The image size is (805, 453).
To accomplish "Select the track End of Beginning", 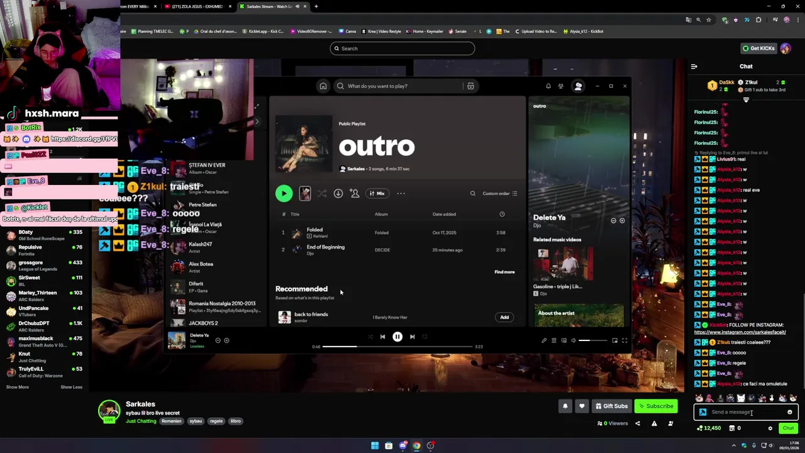I will coord(325,247).
